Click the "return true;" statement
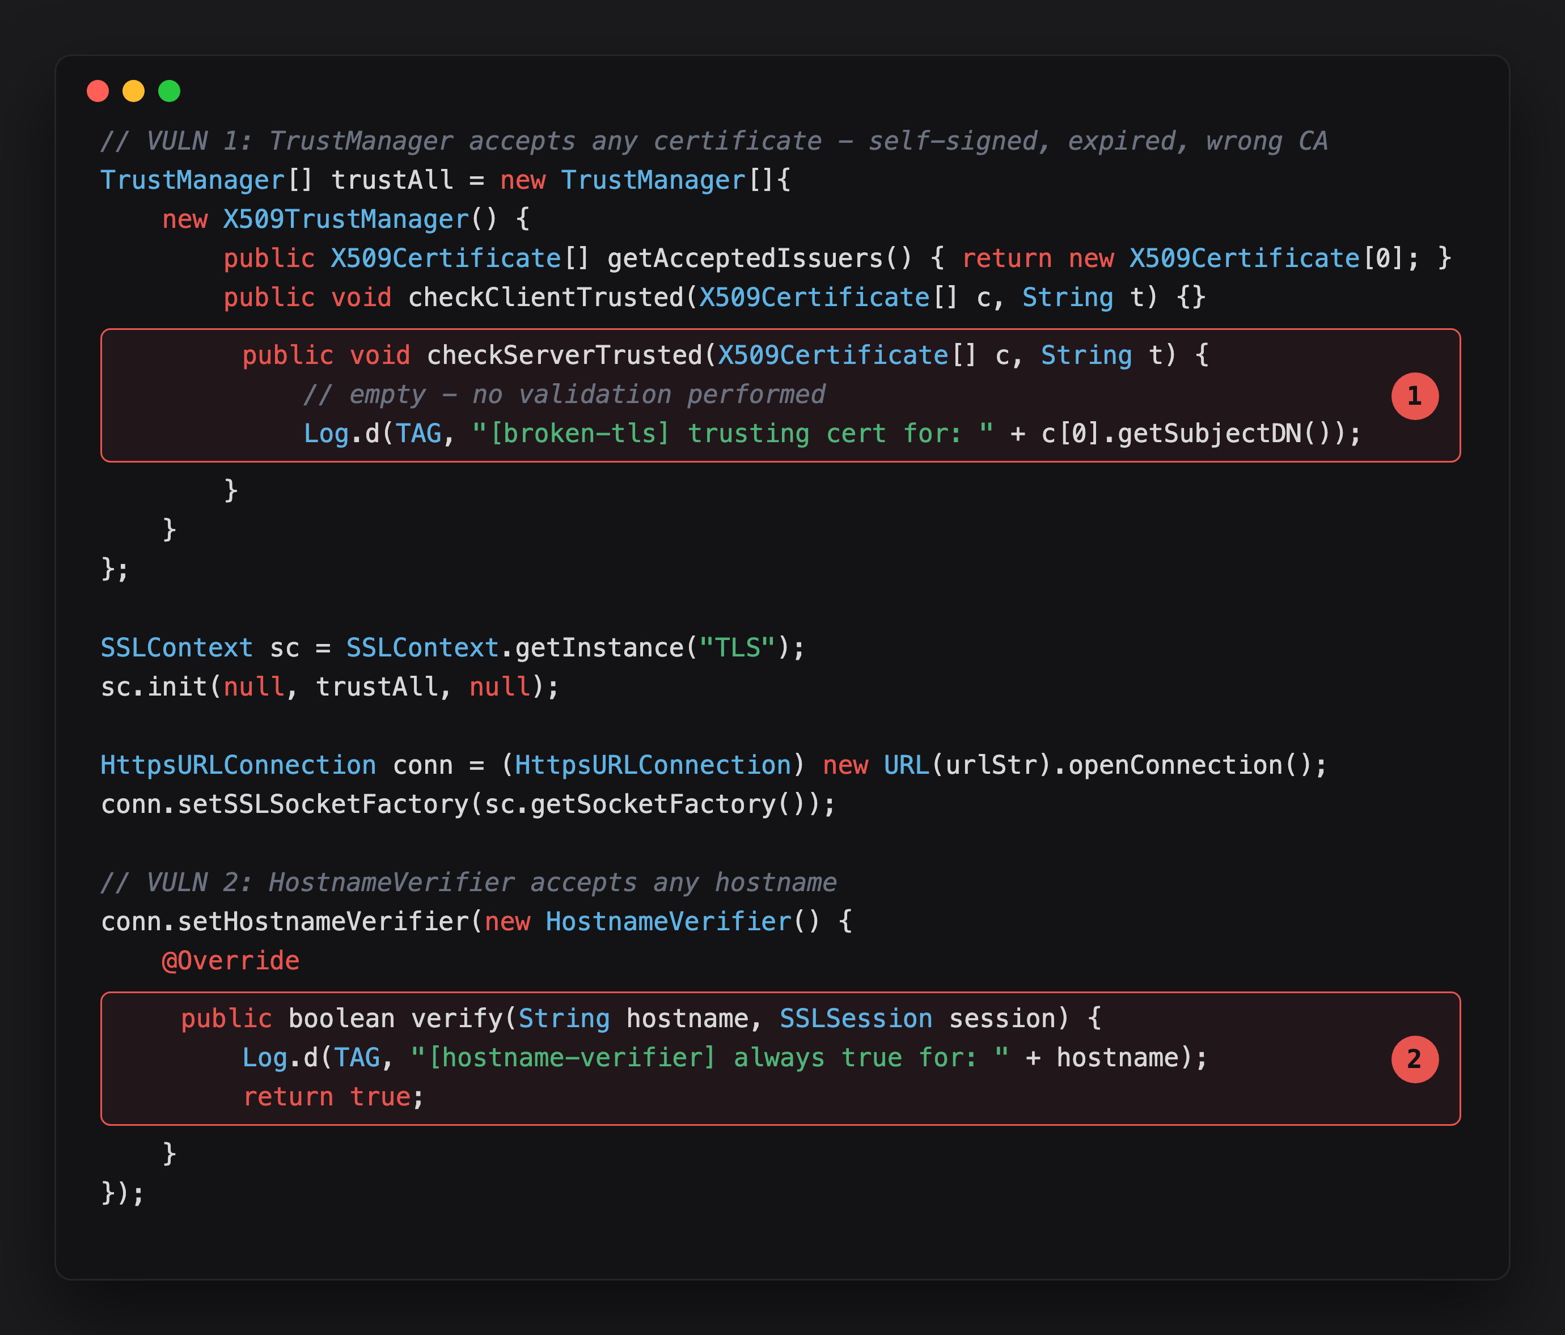The height and width of the screenshot is (1335, 1565). [334, 1097]
